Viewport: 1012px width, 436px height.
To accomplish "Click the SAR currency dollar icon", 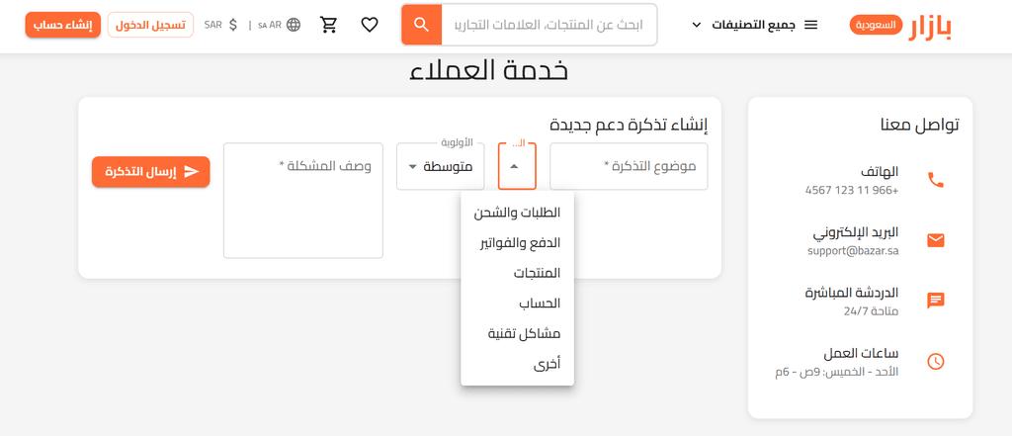I will pyautogui.click(x=233, y=25).
